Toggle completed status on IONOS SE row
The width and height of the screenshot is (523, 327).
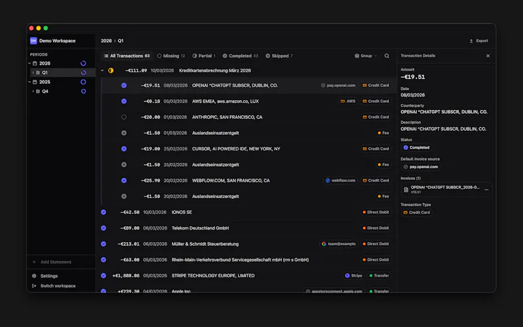(x=103, y=212)
